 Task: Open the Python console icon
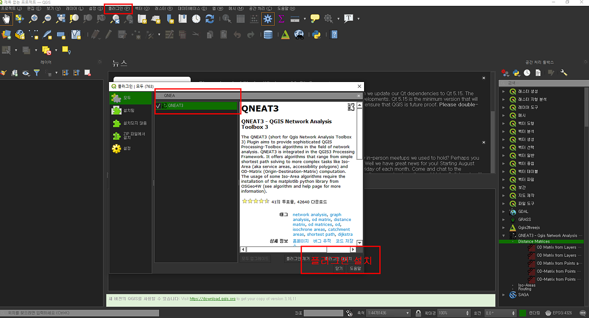[x=316, y=35]
